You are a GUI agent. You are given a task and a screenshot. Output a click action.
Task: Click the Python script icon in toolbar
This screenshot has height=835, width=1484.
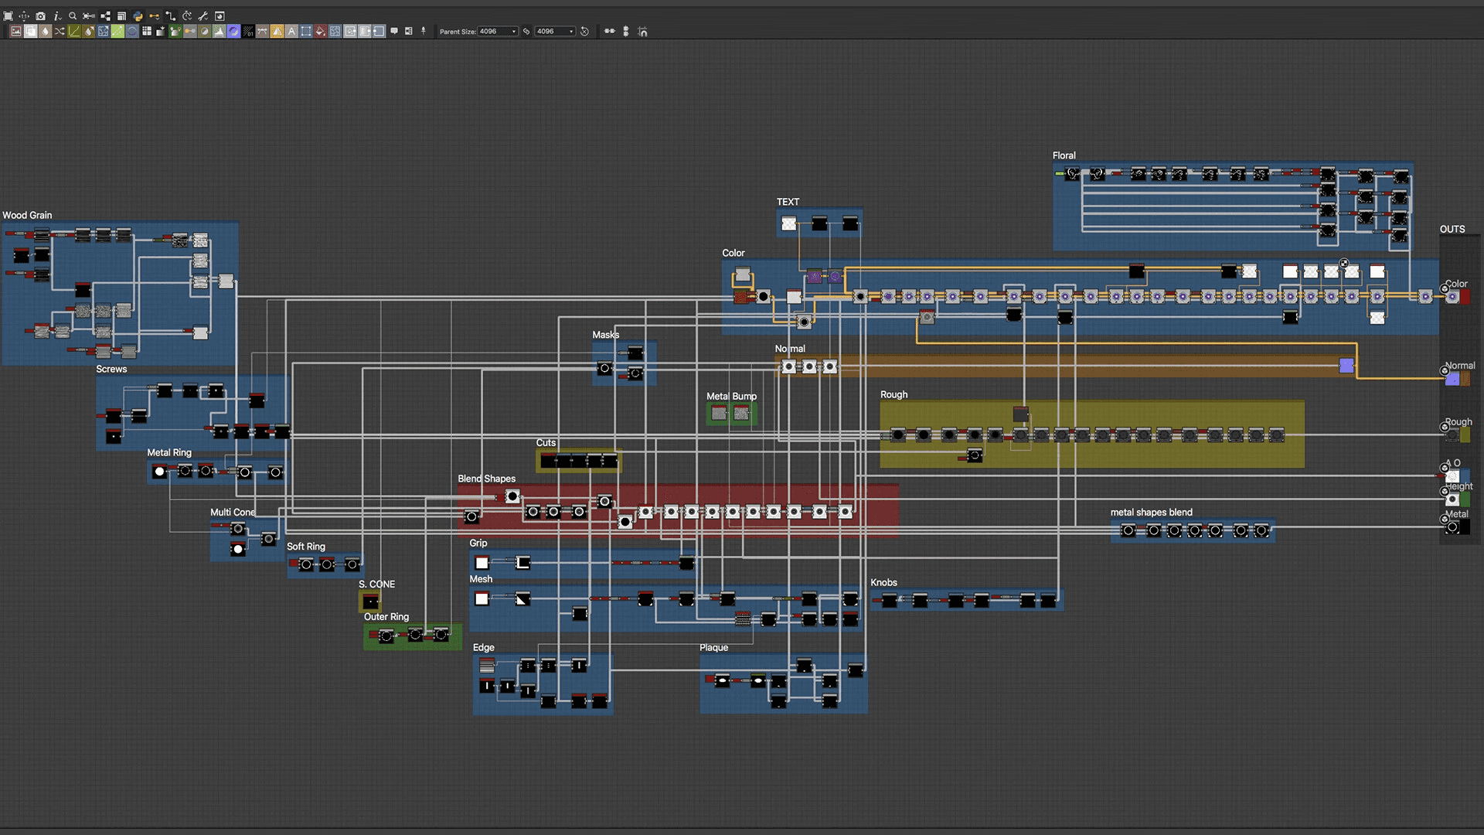138,15
